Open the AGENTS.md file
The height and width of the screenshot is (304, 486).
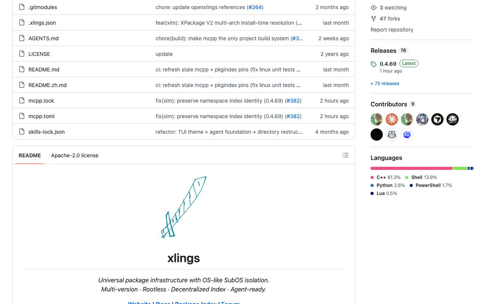pyautogui.click(x=44, y=38)
